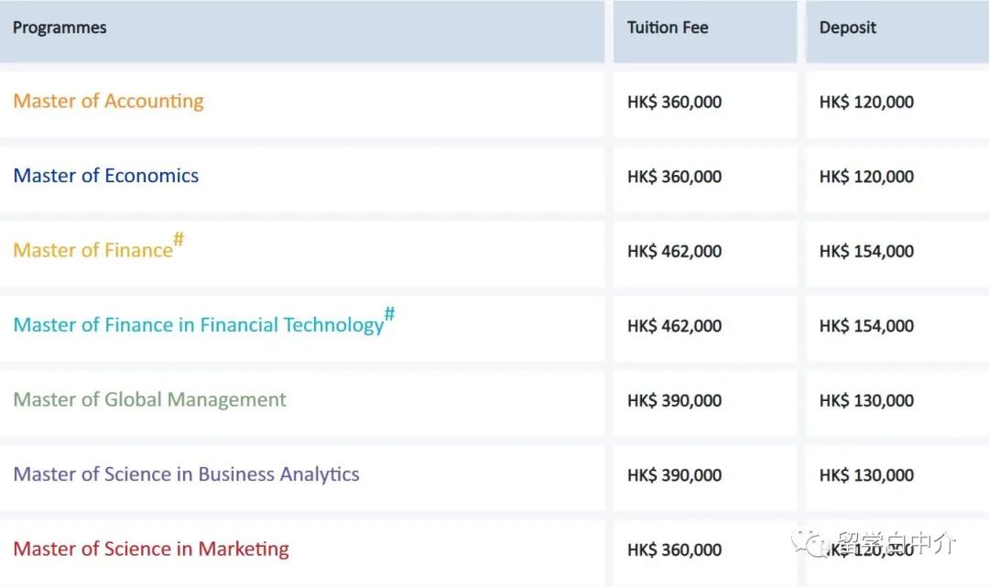Open Master of Science in Marketing link
Image resolution: width=989 pixels, height=587 pixels.
(x=151, y=549)
